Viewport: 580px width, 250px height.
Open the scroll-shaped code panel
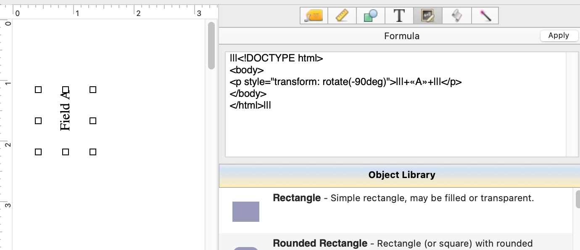456,16
